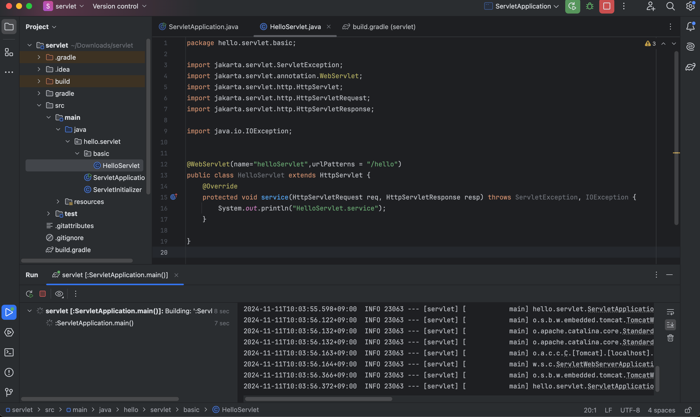This screenshot has width=700, height=417.
Task: Open the Run tool window icon
Action: (x=9, y=312)
